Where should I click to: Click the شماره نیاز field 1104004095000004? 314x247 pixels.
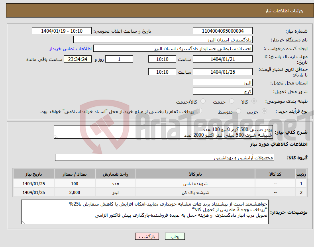point(222,31)
